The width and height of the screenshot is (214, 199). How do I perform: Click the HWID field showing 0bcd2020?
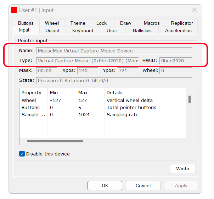pyautogui.click(x=175, y=61)
